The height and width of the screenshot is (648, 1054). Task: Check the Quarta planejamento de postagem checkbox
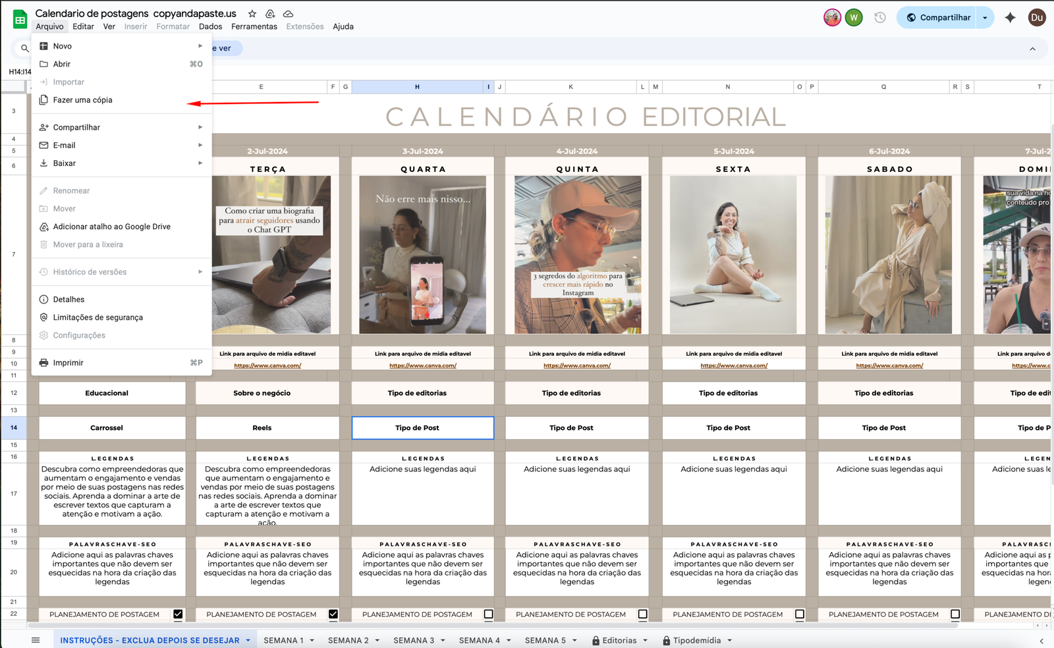tap(488, 614)
